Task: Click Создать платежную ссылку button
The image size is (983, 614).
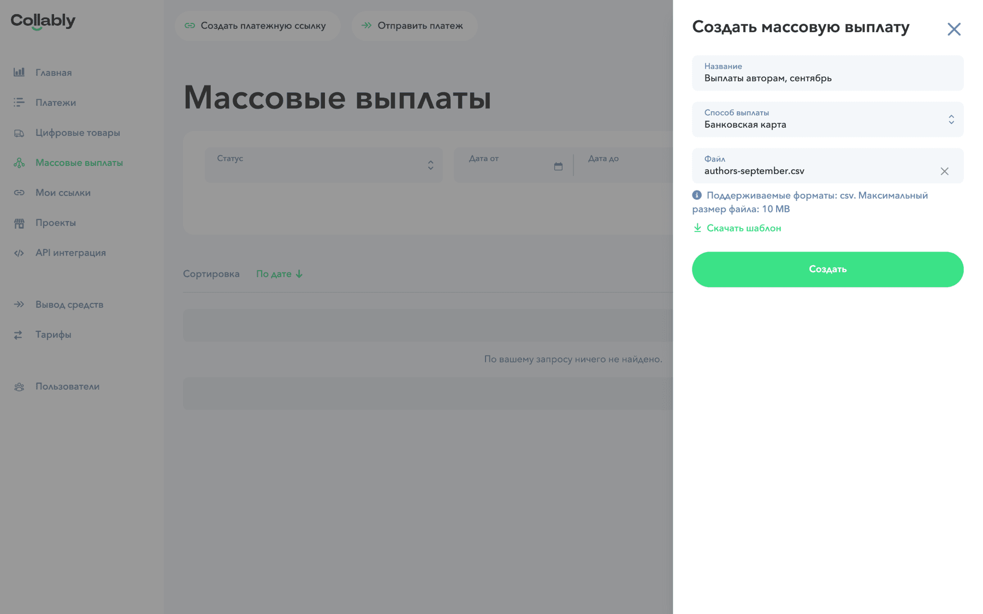Action: [257, 26]
